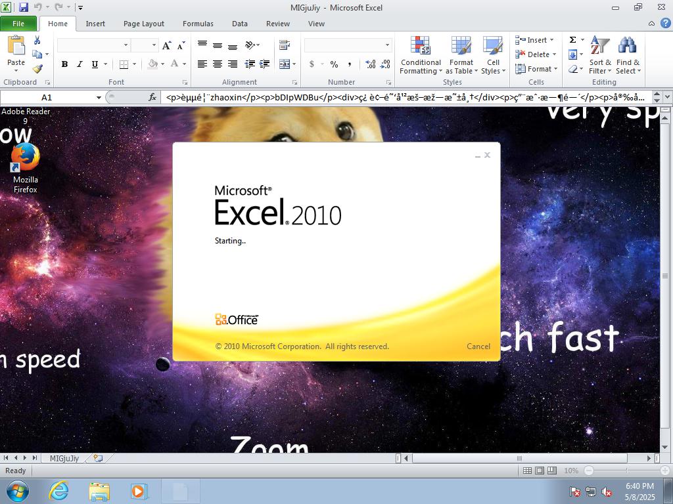This screenshot has height=504, width=673.
Task: Click the Borders icon
Action: point(124,64)
